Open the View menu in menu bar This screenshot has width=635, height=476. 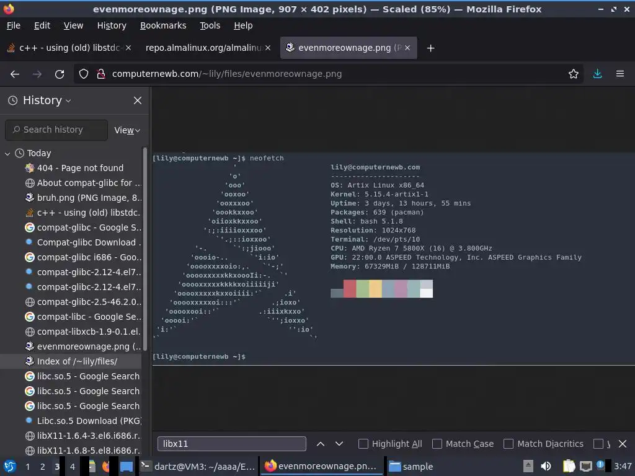tap(73, 25)
